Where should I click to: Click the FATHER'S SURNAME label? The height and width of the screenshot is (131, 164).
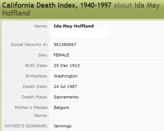pyautogui.click(x=26, y=126)
